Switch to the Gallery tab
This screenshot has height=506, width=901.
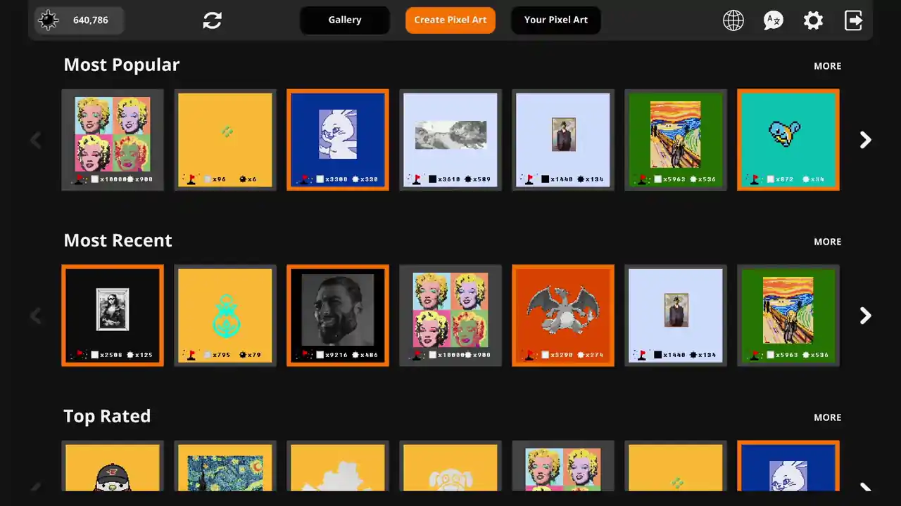pos(345,20)
